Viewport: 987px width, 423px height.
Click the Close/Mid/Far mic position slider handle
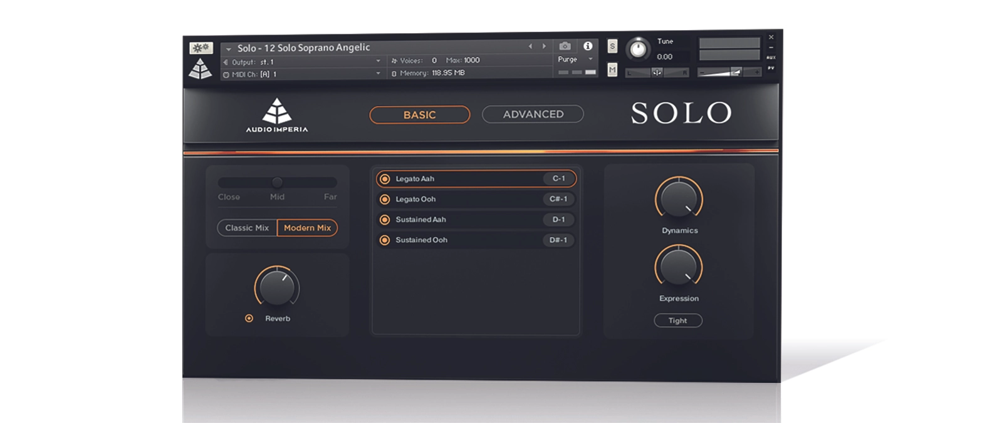tap(277, 182)
